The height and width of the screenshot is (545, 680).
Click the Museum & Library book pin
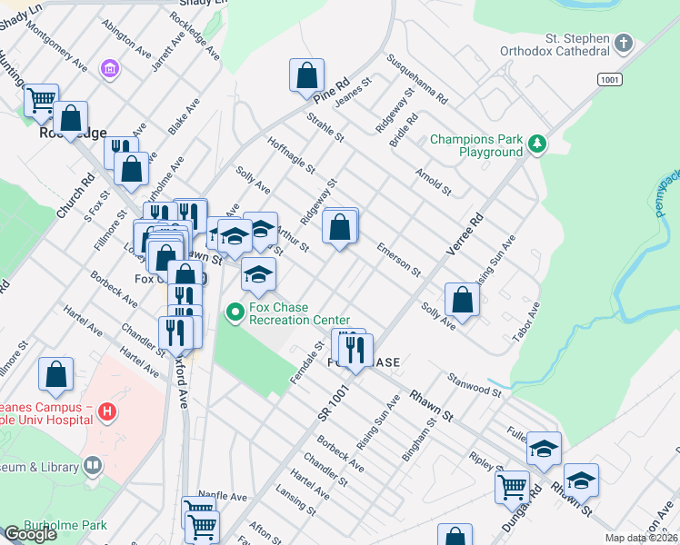tap(93, 466)
